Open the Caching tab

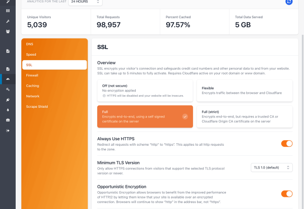(55, 86)
